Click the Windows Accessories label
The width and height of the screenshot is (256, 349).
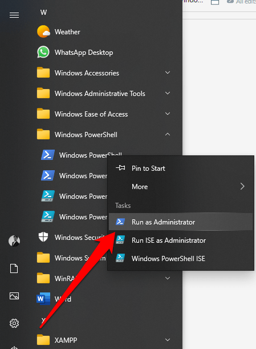87,73
